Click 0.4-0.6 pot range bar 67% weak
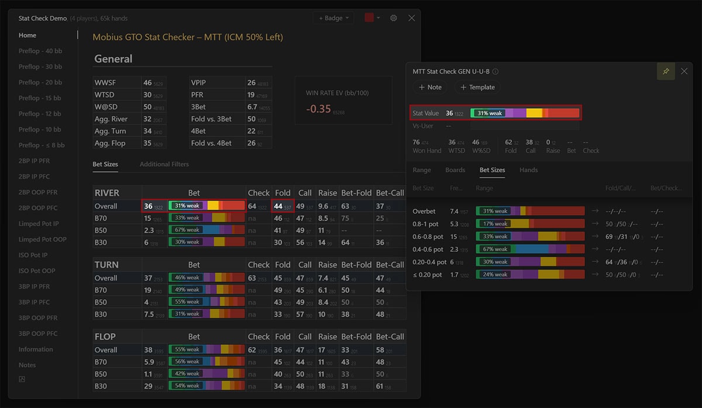The height and width of the screenshot is (408, 702). tap(530, 249)
